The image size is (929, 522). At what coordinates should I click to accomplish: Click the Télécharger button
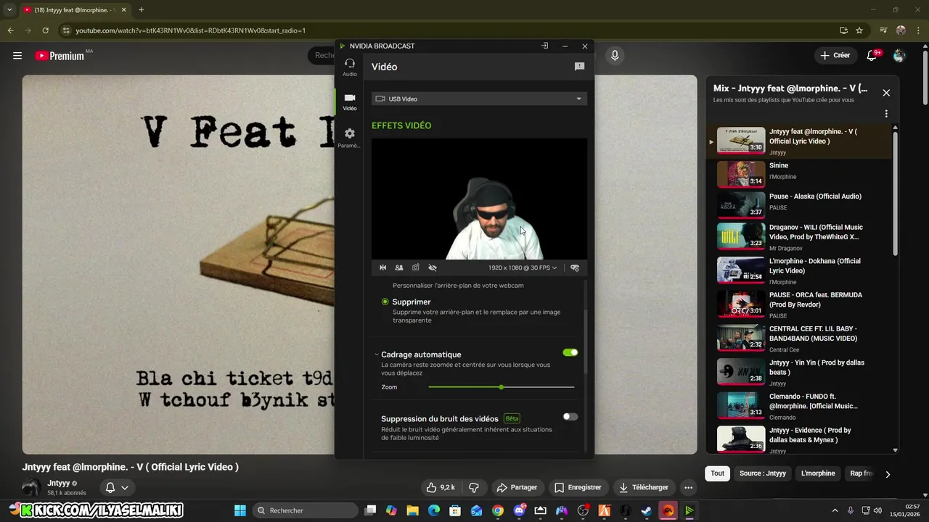click(x=643, y=487)
